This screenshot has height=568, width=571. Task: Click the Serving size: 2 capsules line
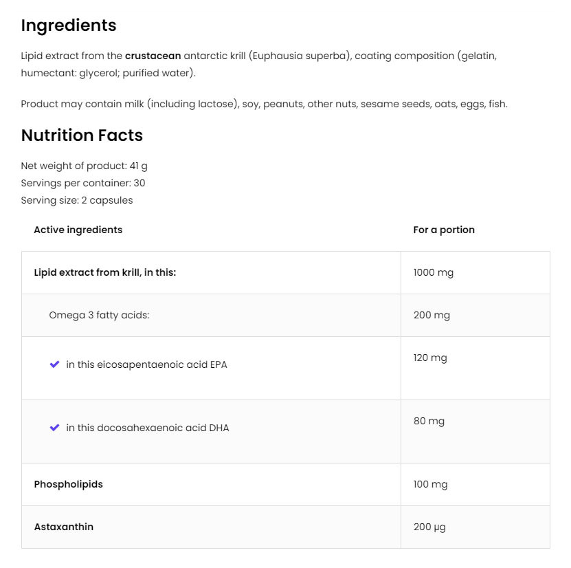pyautogui.click(x=77, y=200)
